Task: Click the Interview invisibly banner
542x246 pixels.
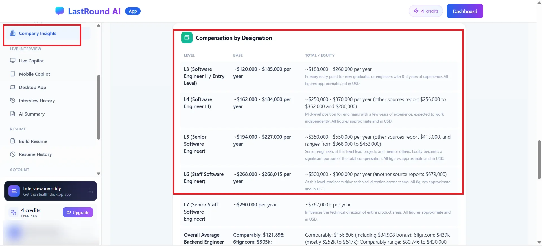Action: (x=51, y=191)
